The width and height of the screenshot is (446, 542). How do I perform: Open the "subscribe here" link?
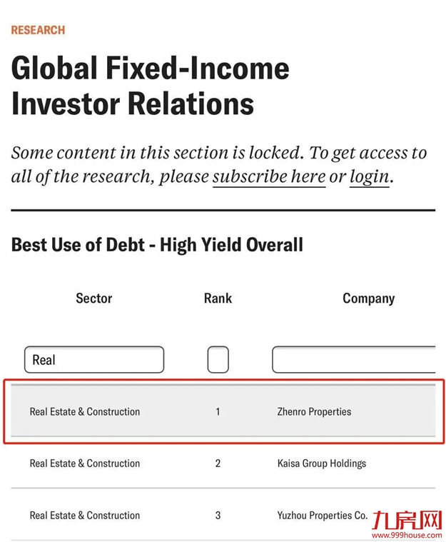pyautogui.click(x=269, y=176)
